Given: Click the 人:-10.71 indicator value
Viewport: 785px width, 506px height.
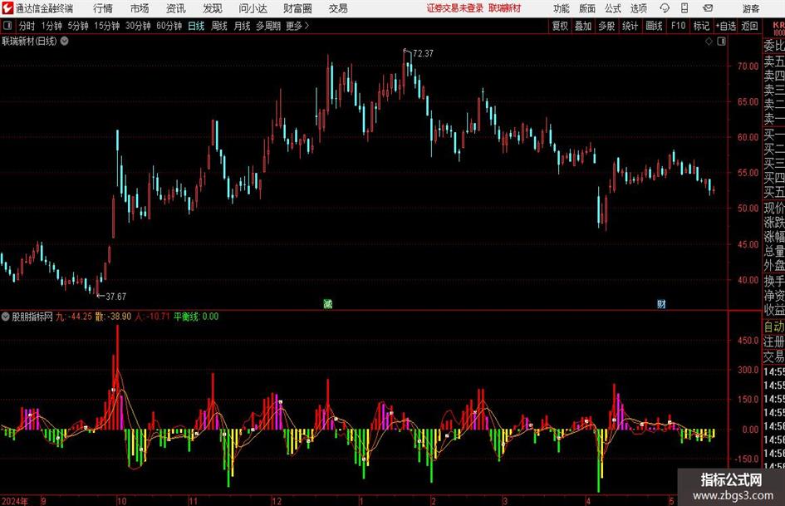Looking at the screenshot, I should [x=153, y=317].
